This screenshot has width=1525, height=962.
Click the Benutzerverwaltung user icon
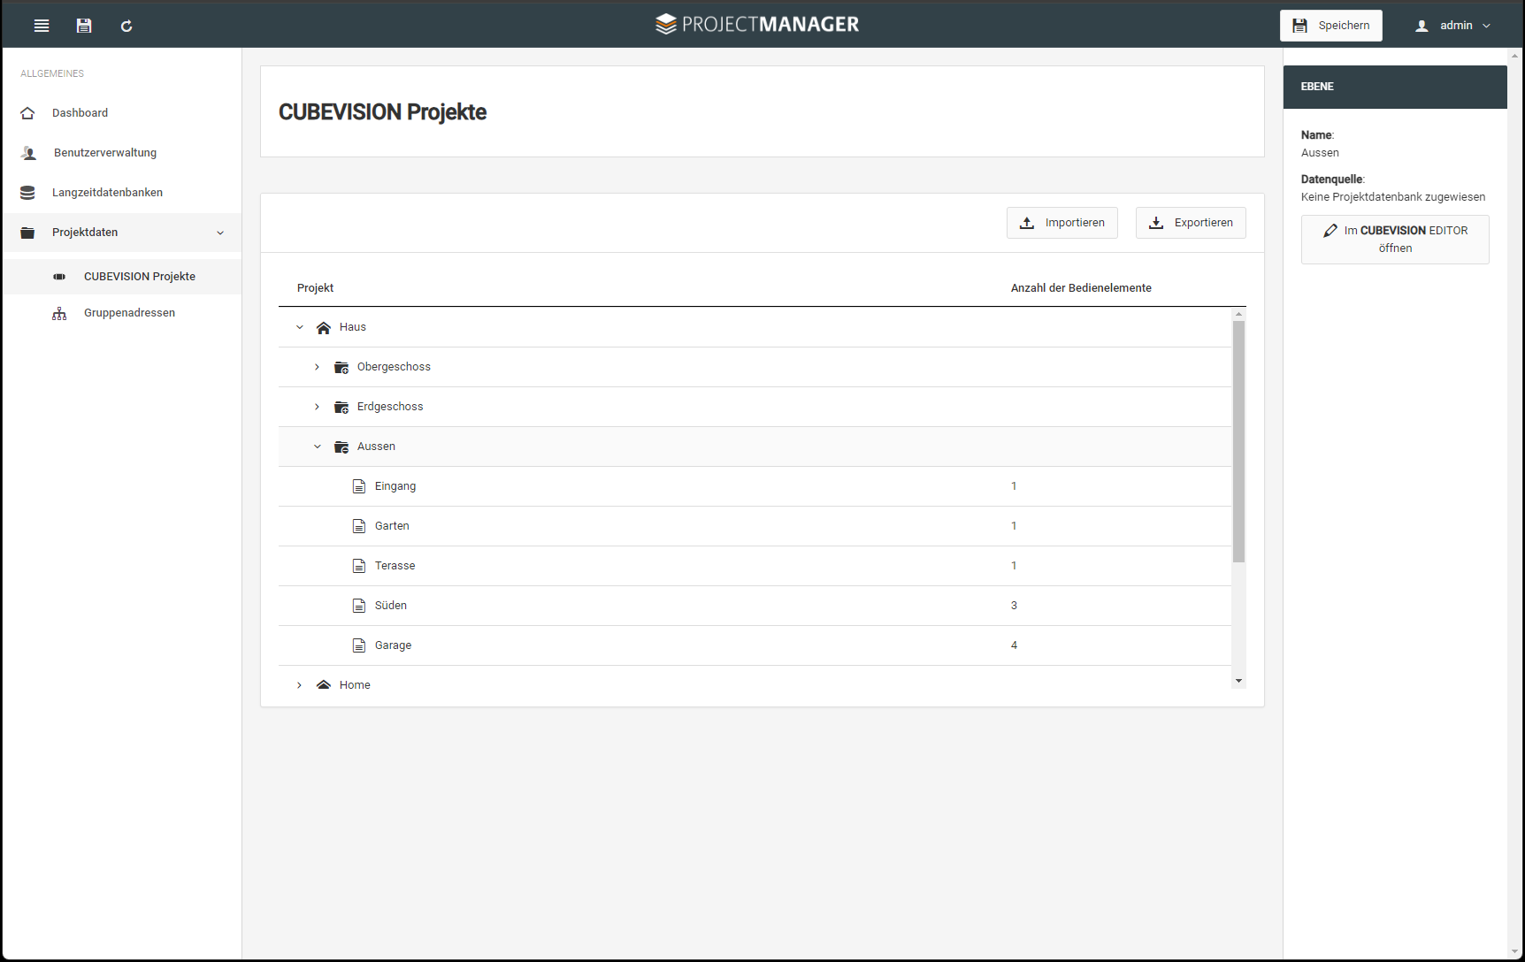29,153
